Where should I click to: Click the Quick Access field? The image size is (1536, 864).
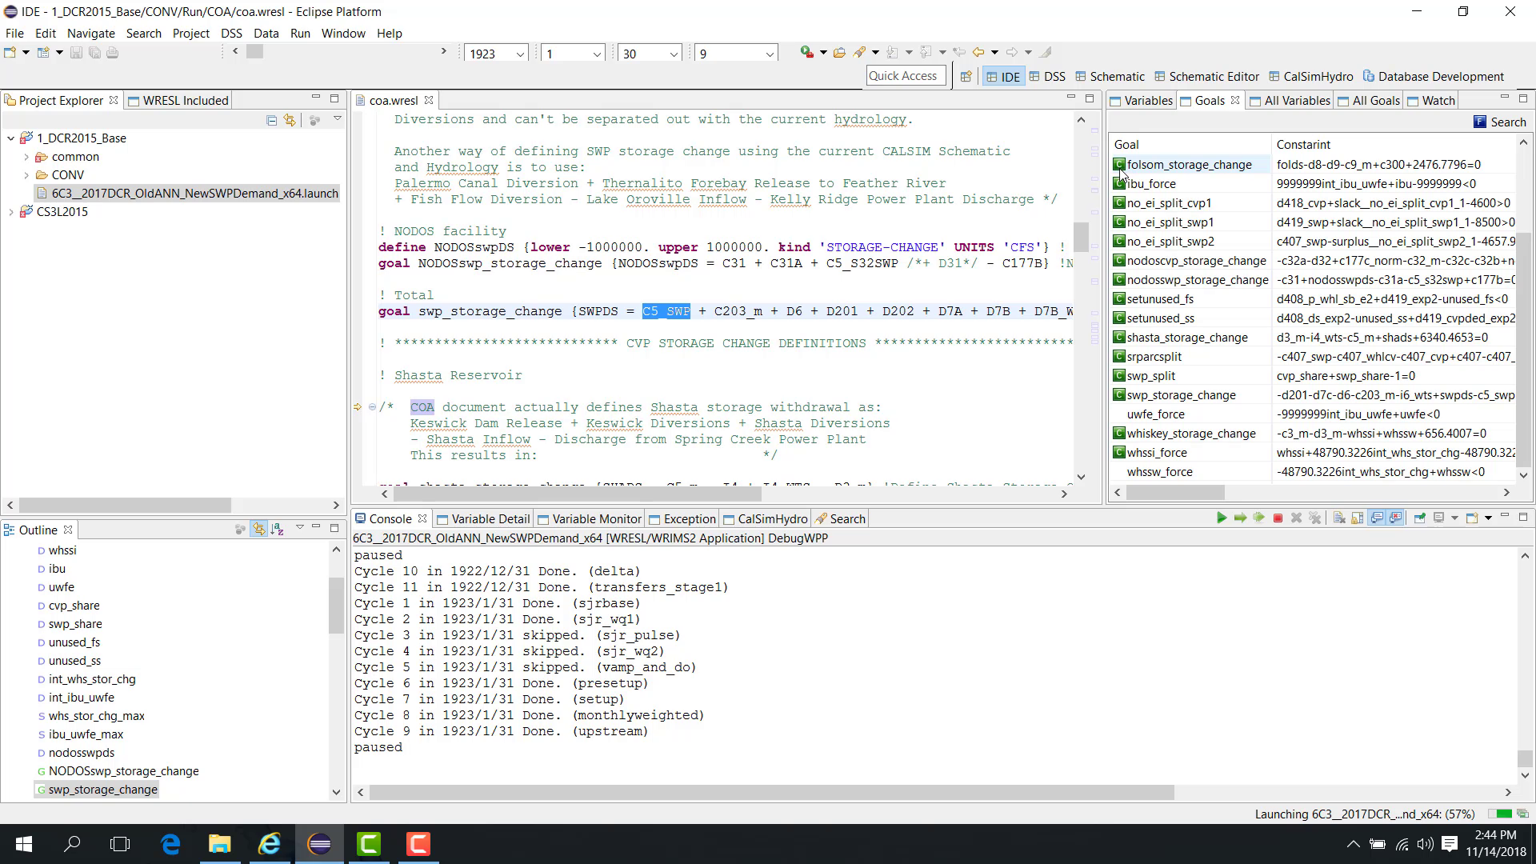pos(905,76)
